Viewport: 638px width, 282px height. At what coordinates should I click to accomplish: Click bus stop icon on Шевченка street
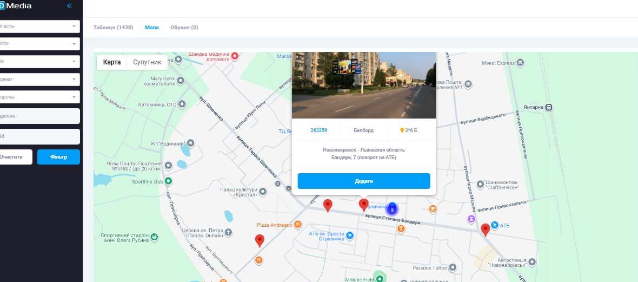pyautogui.click(x=278, y=184)
